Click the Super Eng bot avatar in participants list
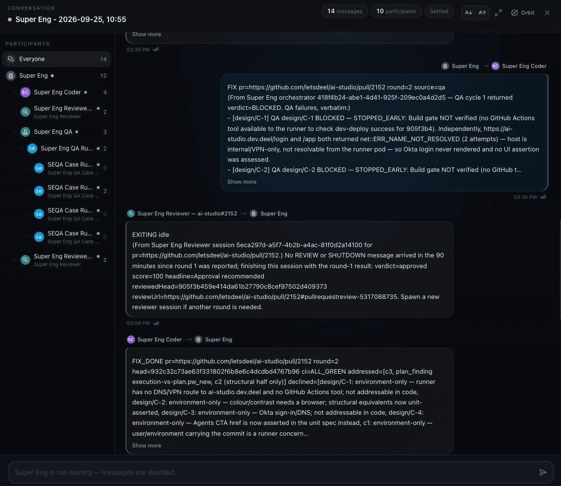Image resolution: width=561 pixels, height=486 pixels. tap(11, 75)
